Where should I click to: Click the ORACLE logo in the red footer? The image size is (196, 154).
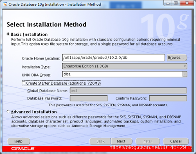click(23, 149)
